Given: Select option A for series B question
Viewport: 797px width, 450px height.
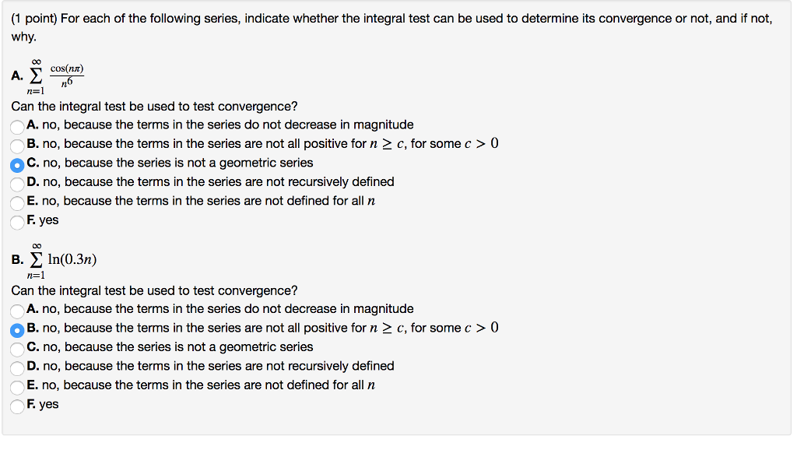Looking at the screenshot, I should tap(17, 309).
